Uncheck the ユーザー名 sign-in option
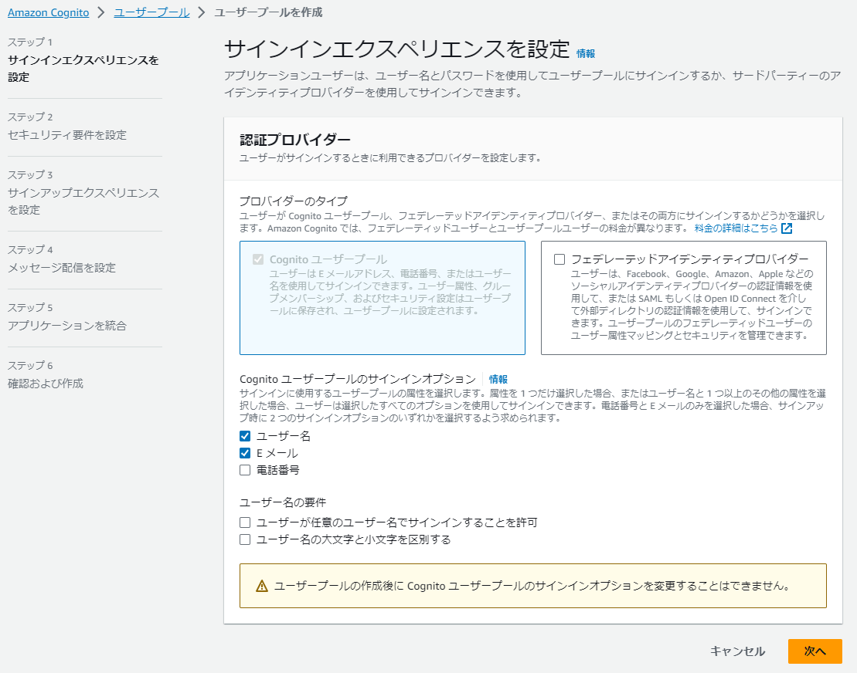 tap(245, 436)
